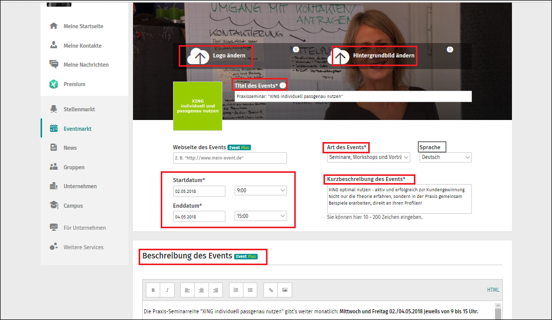Remove the background image with its X button
Viewport: 552px width, 320px height.
pos(450,50)
